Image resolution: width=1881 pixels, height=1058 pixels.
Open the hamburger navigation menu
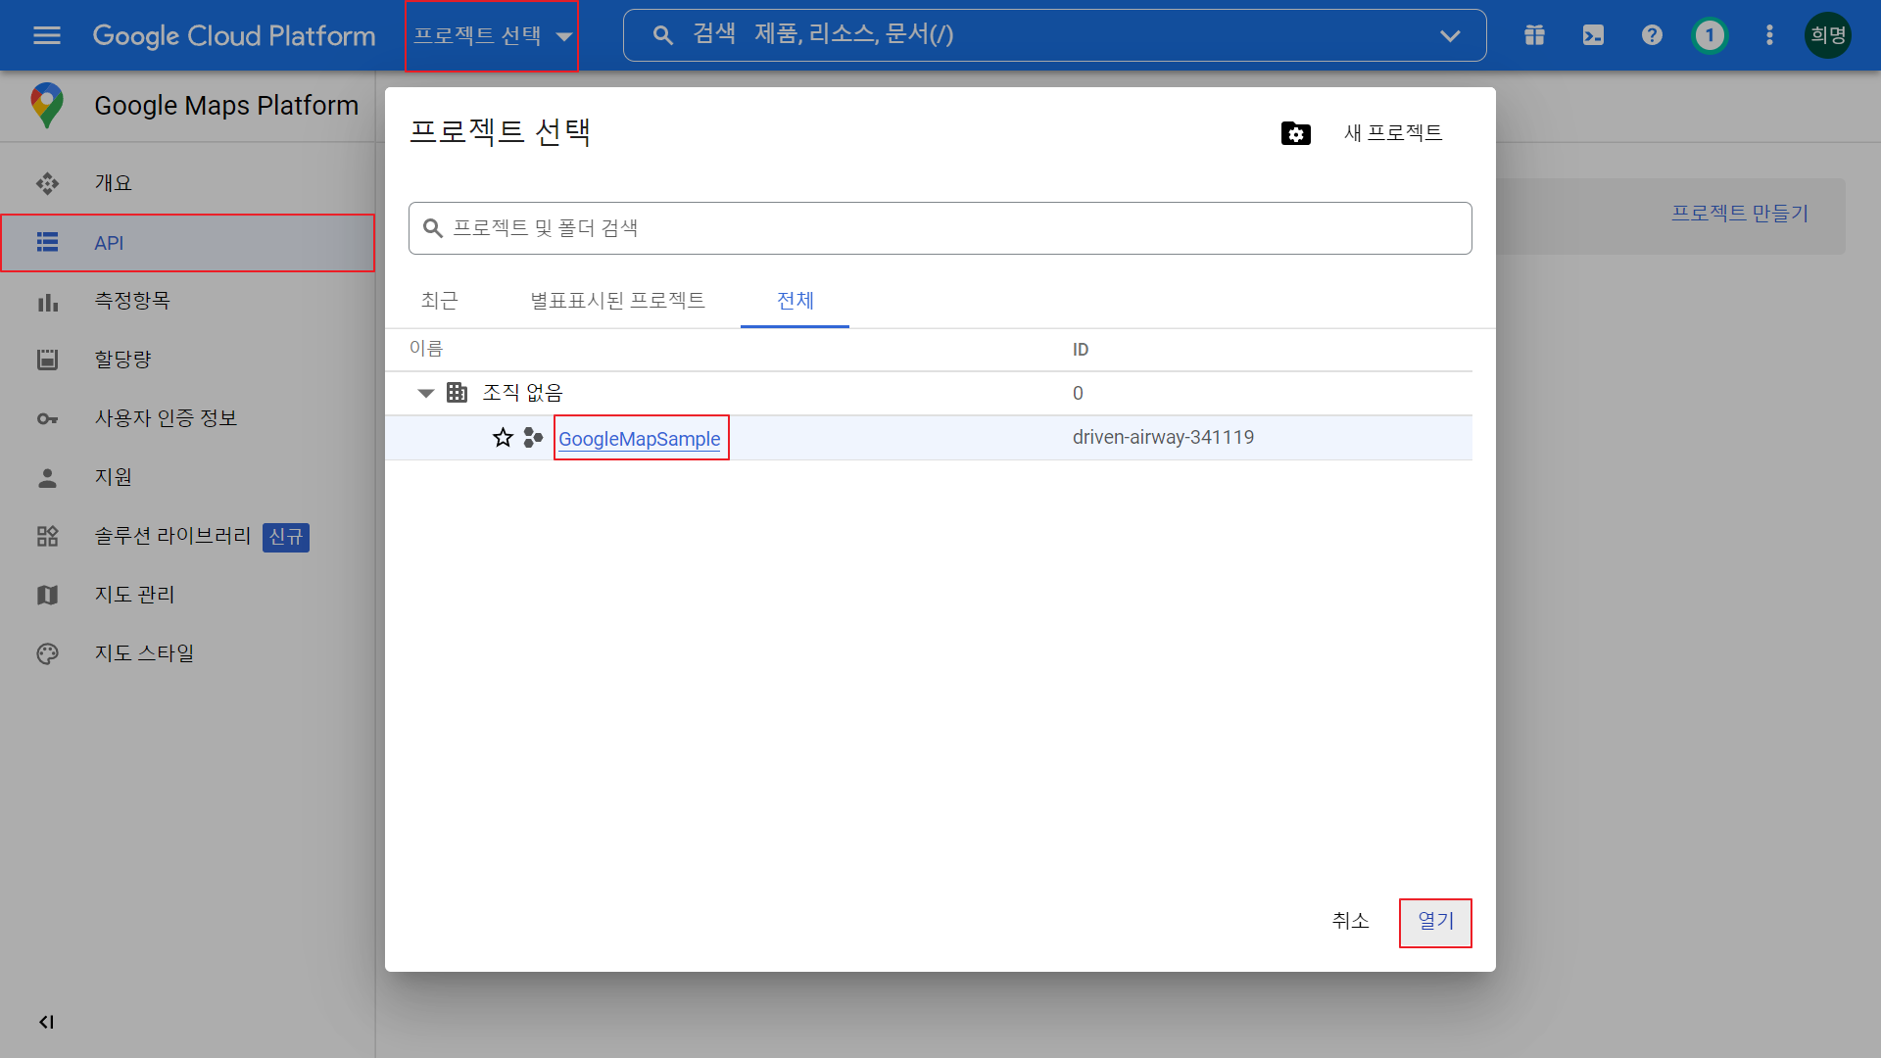[x=46, y=35]
